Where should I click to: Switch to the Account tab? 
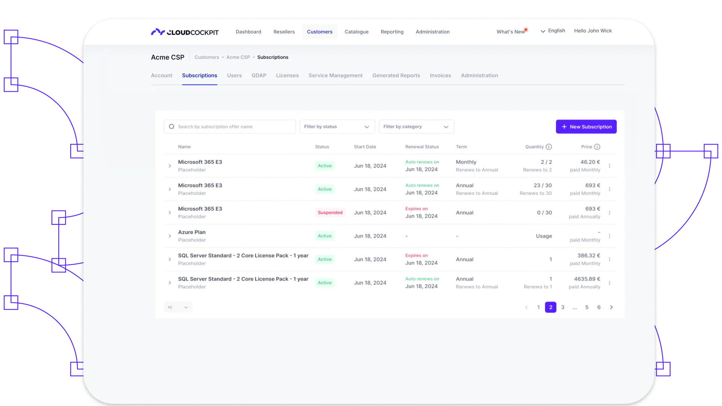tap(162, 75)
